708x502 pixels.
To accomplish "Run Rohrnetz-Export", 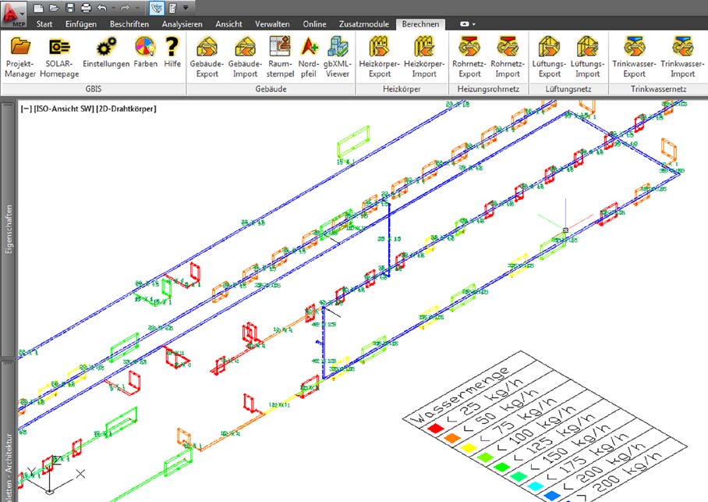I will (x=469, y=57).
